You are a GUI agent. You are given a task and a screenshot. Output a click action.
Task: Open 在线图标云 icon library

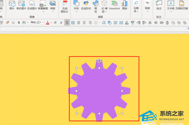tap(65, 7)
